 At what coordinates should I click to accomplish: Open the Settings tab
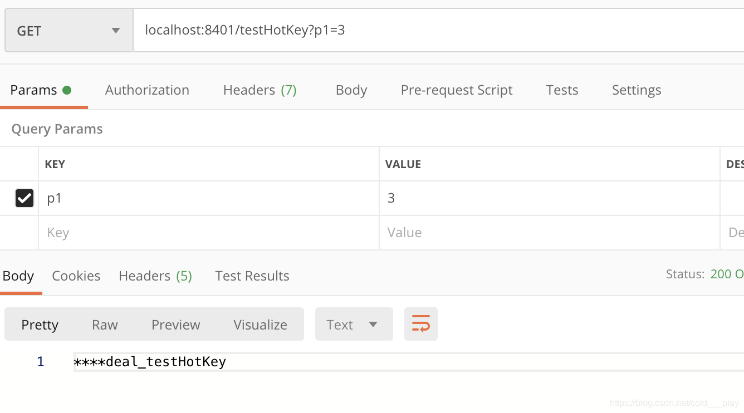[637, 90]
